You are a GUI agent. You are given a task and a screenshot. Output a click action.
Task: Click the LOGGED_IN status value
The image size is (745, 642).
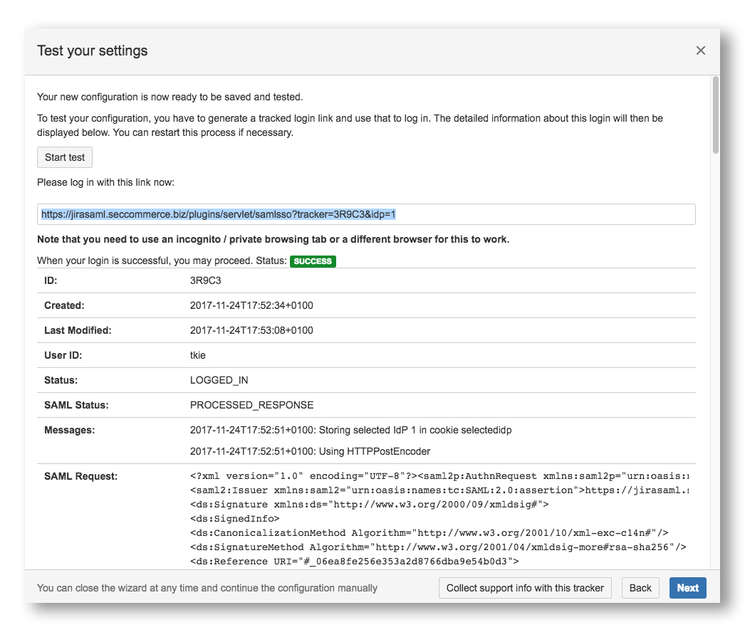[x=219, y=380]
